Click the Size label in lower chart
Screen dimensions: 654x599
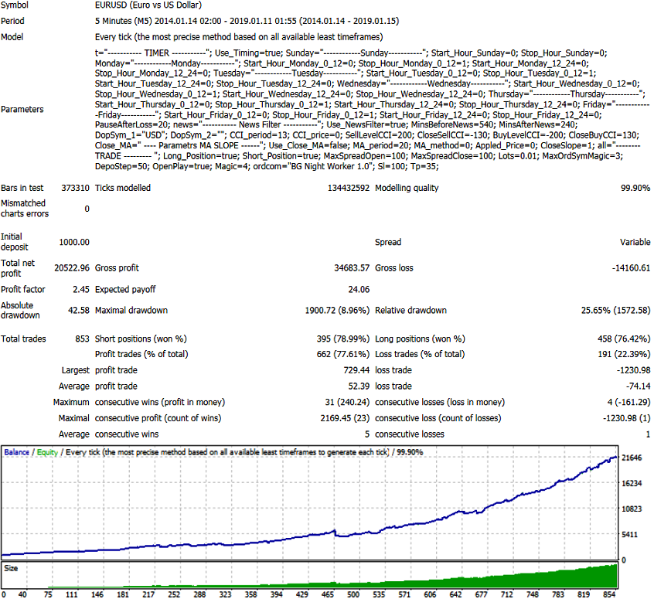(x=11, y=569)
